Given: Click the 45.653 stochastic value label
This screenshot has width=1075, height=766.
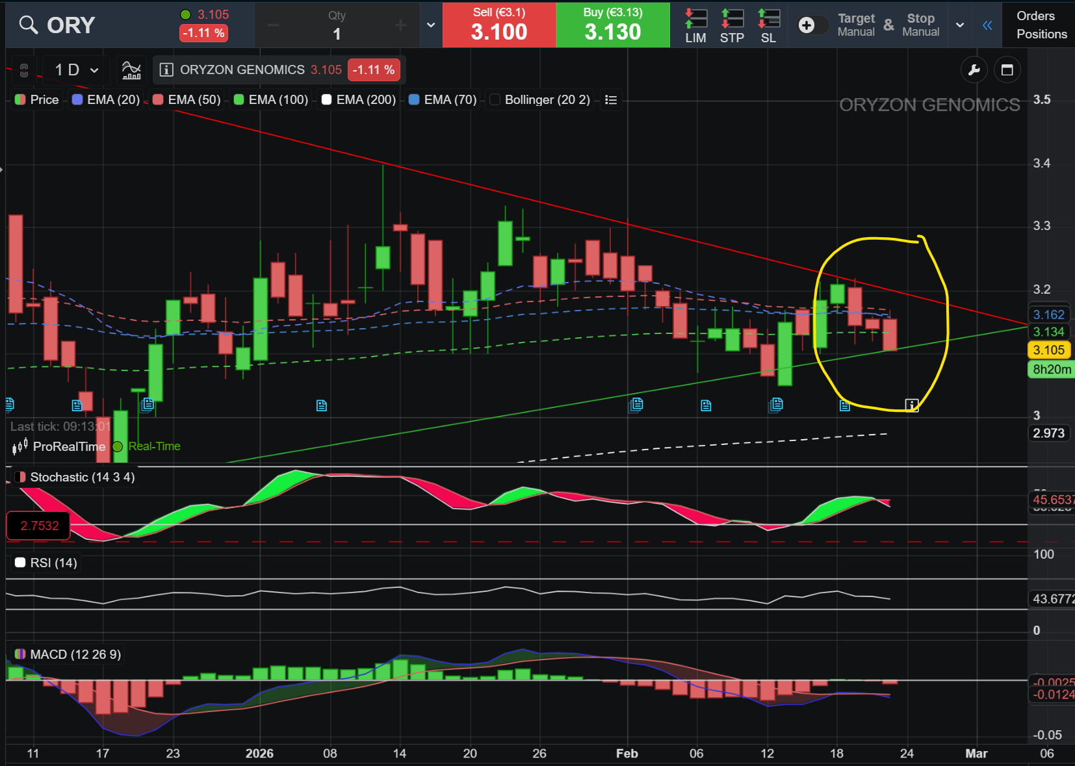Looking at the screenshot, I should (x=1052, y=500).
